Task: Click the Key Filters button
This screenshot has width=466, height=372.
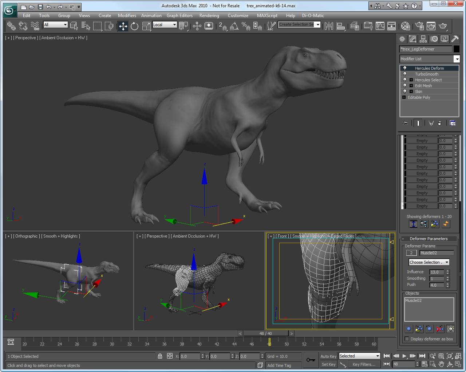Action: 364,364
